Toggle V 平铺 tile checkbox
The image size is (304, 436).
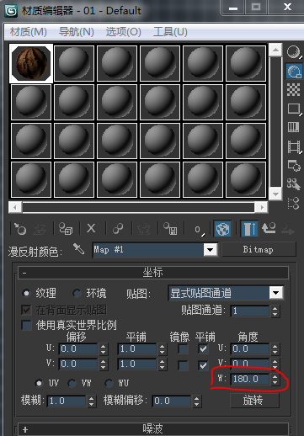tap(203, 365)
